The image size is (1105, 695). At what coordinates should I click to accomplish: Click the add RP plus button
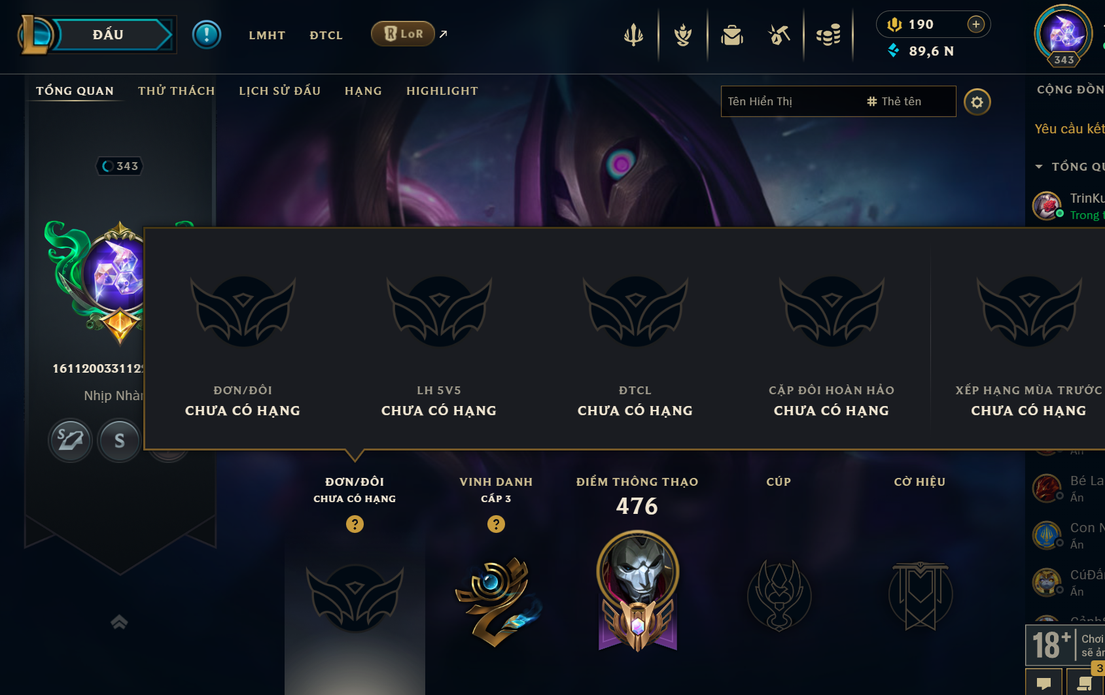point(975,24)
